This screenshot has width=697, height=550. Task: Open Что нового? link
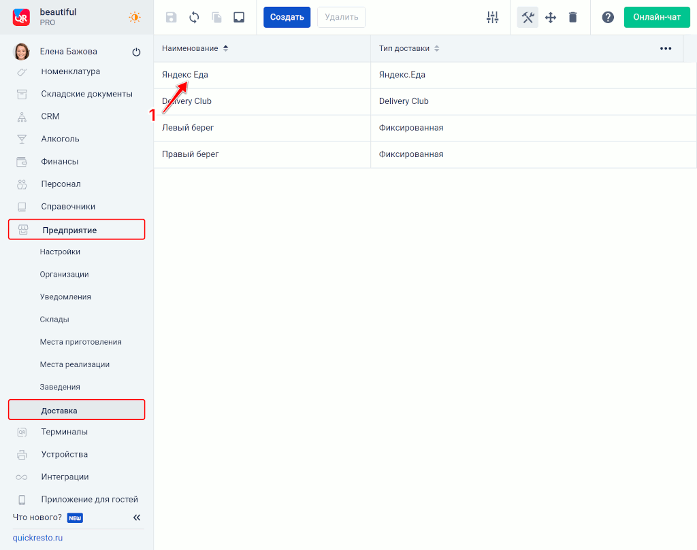point(37,517)
